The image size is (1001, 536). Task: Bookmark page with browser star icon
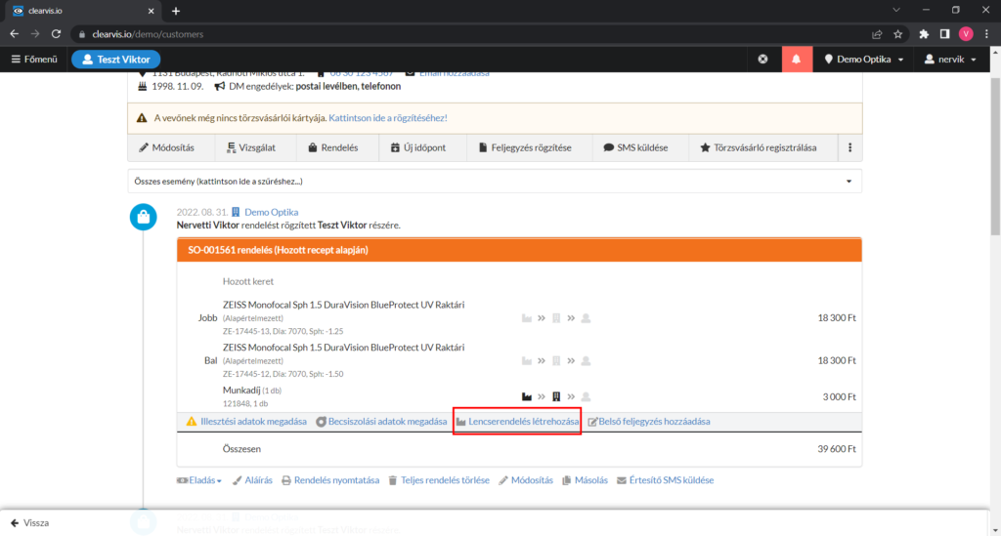tap(897, 33)
